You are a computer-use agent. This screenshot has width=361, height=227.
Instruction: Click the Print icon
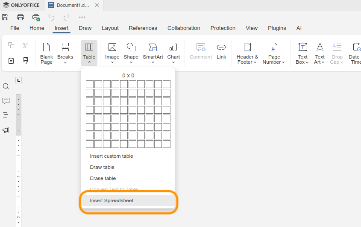click(21, 17)
